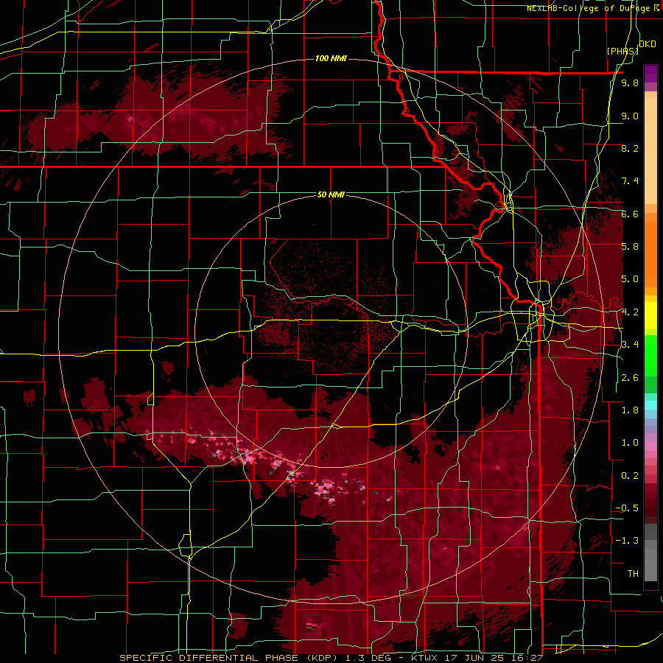Click the 5.8 scale value
The image size is (663, 663).
[x=630, y=247]
